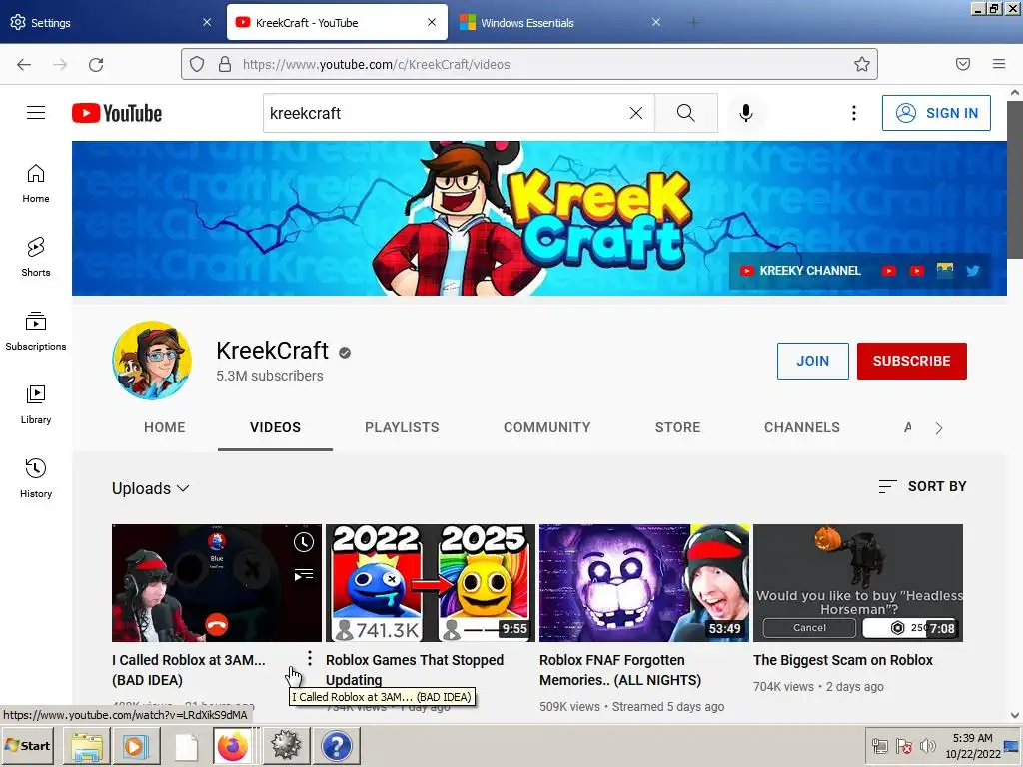Open the tracking protection shield icon
This screenshot has height=767, width=1023.
197,64
